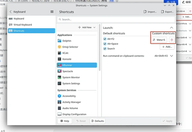Toggle the Search shortcut checkbox
Viewport: 192px width, 132px height.
[x=105, y=49]
